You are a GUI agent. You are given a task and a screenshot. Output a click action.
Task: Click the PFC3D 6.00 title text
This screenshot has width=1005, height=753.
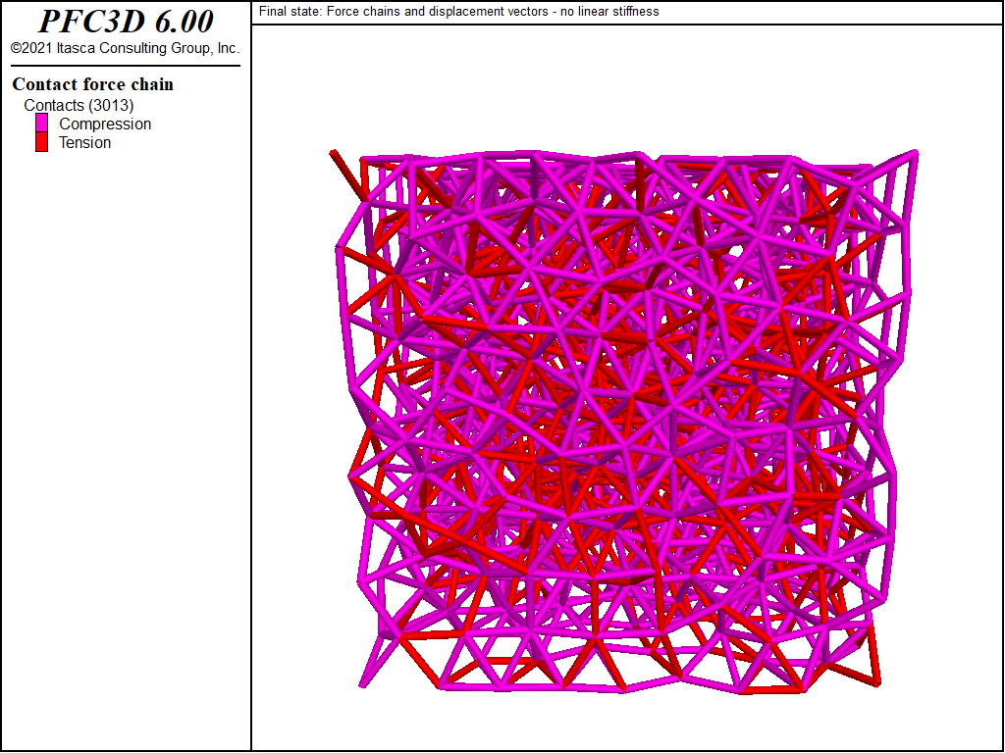(x=125, y=22)
